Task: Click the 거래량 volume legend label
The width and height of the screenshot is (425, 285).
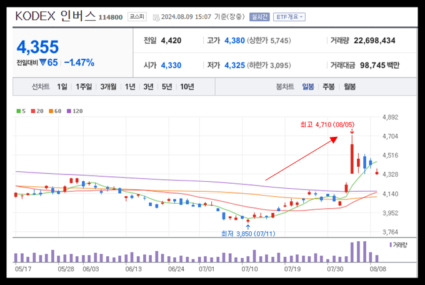Action: point(400,245)
